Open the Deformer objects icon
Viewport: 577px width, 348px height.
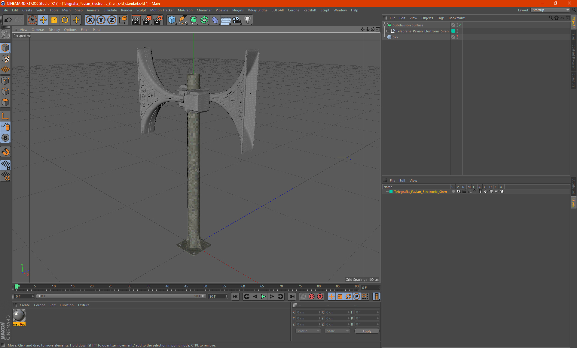click(x=215, y=20)
